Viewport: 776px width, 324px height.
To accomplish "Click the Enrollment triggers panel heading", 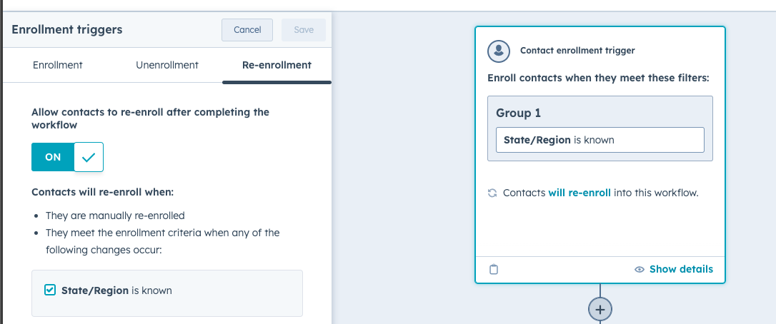I will click(x=67, y=30).
